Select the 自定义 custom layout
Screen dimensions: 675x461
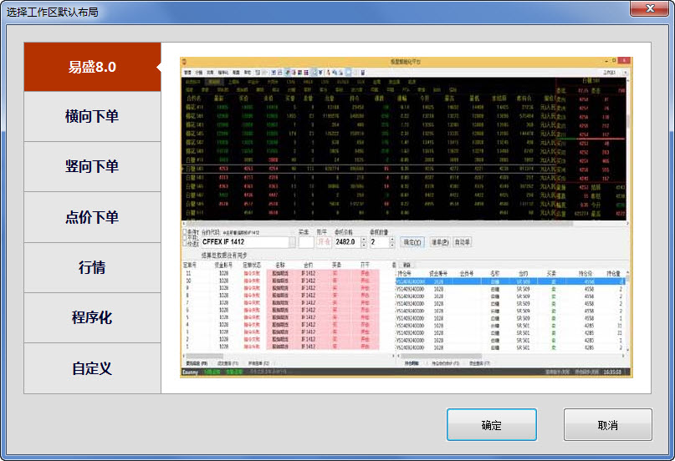[92, 368]
